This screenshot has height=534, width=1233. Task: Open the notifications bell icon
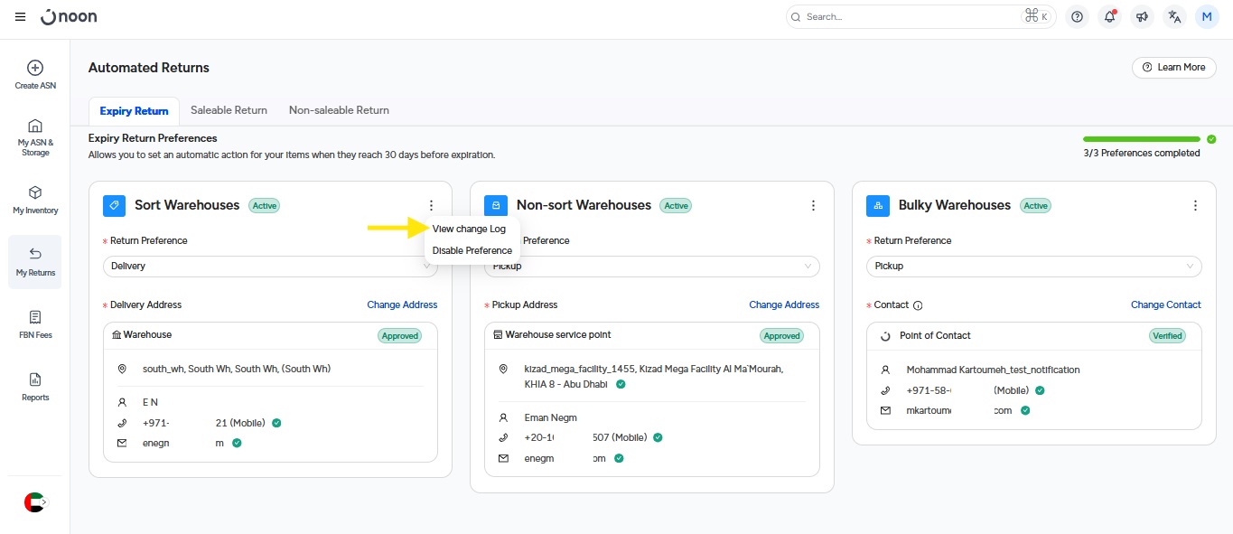click(x=1109, y=17)
